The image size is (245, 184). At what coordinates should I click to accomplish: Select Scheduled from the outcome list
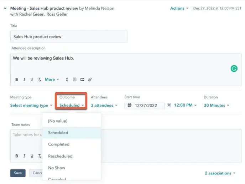[72, 133]
